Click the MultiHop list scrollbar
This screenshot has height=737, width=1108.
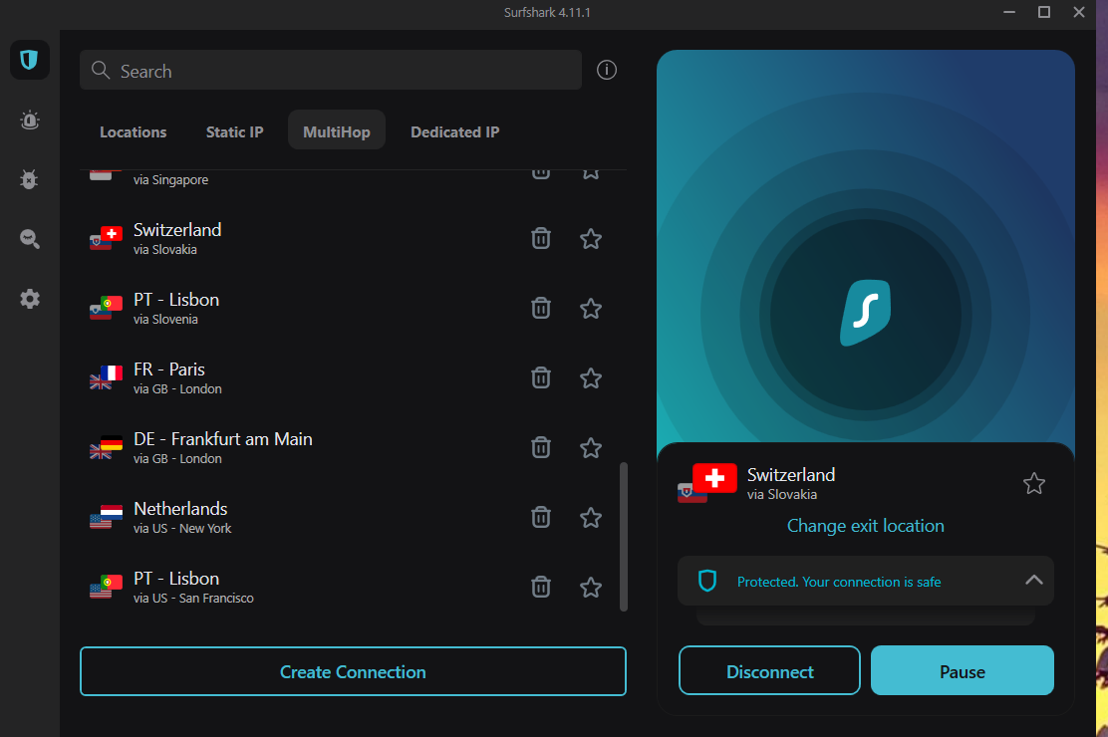(x=624, y=537)
